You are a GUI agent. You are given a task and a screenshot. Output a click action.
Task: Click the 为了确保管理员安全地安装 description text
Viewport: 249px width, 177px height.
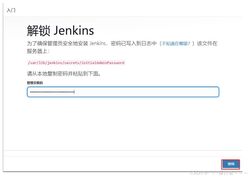[x=58, y=44]
